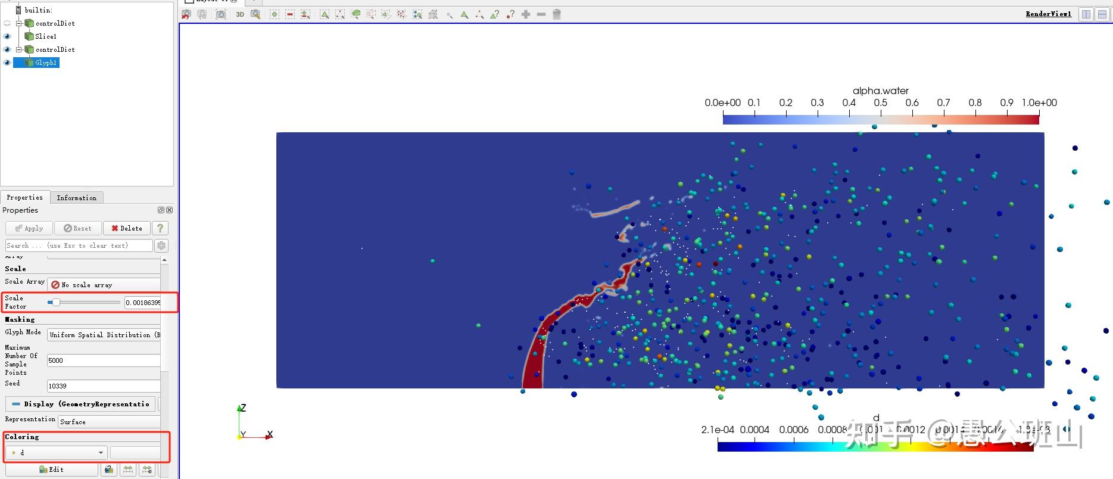Activate the select points through frustum tool
The width and height of the screenshot is (1113, 479).
click(371, 14)
